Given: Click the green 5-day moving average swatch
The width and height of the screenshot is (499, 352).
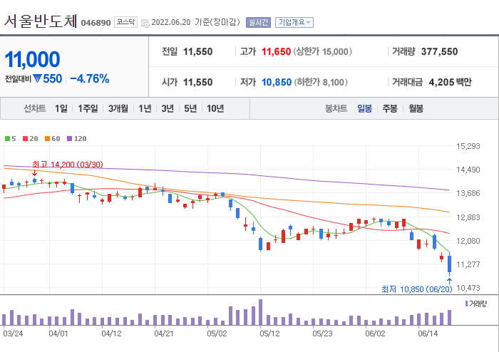Looking at the screenshot, I should click(x=7, y=139).
